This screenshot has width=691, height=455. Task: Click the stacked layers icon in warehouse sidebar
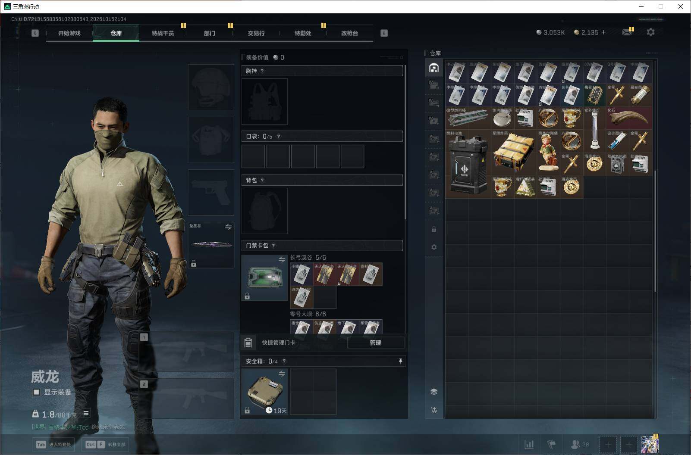pyautogui.click(x=434, y=392)
